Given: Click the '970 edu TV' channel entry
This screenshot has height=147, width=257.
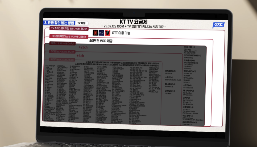Looking at the screenshot, I should point(187,102).
